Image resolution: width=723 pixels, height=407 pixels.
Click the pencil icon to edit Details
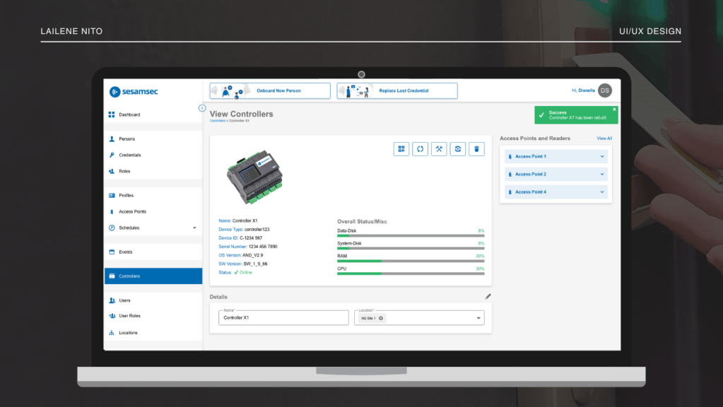click(x=488, y=297)
